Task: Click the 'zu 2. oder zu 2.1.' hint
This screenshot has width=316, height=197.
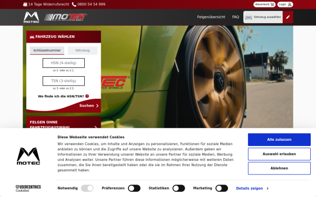Action: point(64,70)
